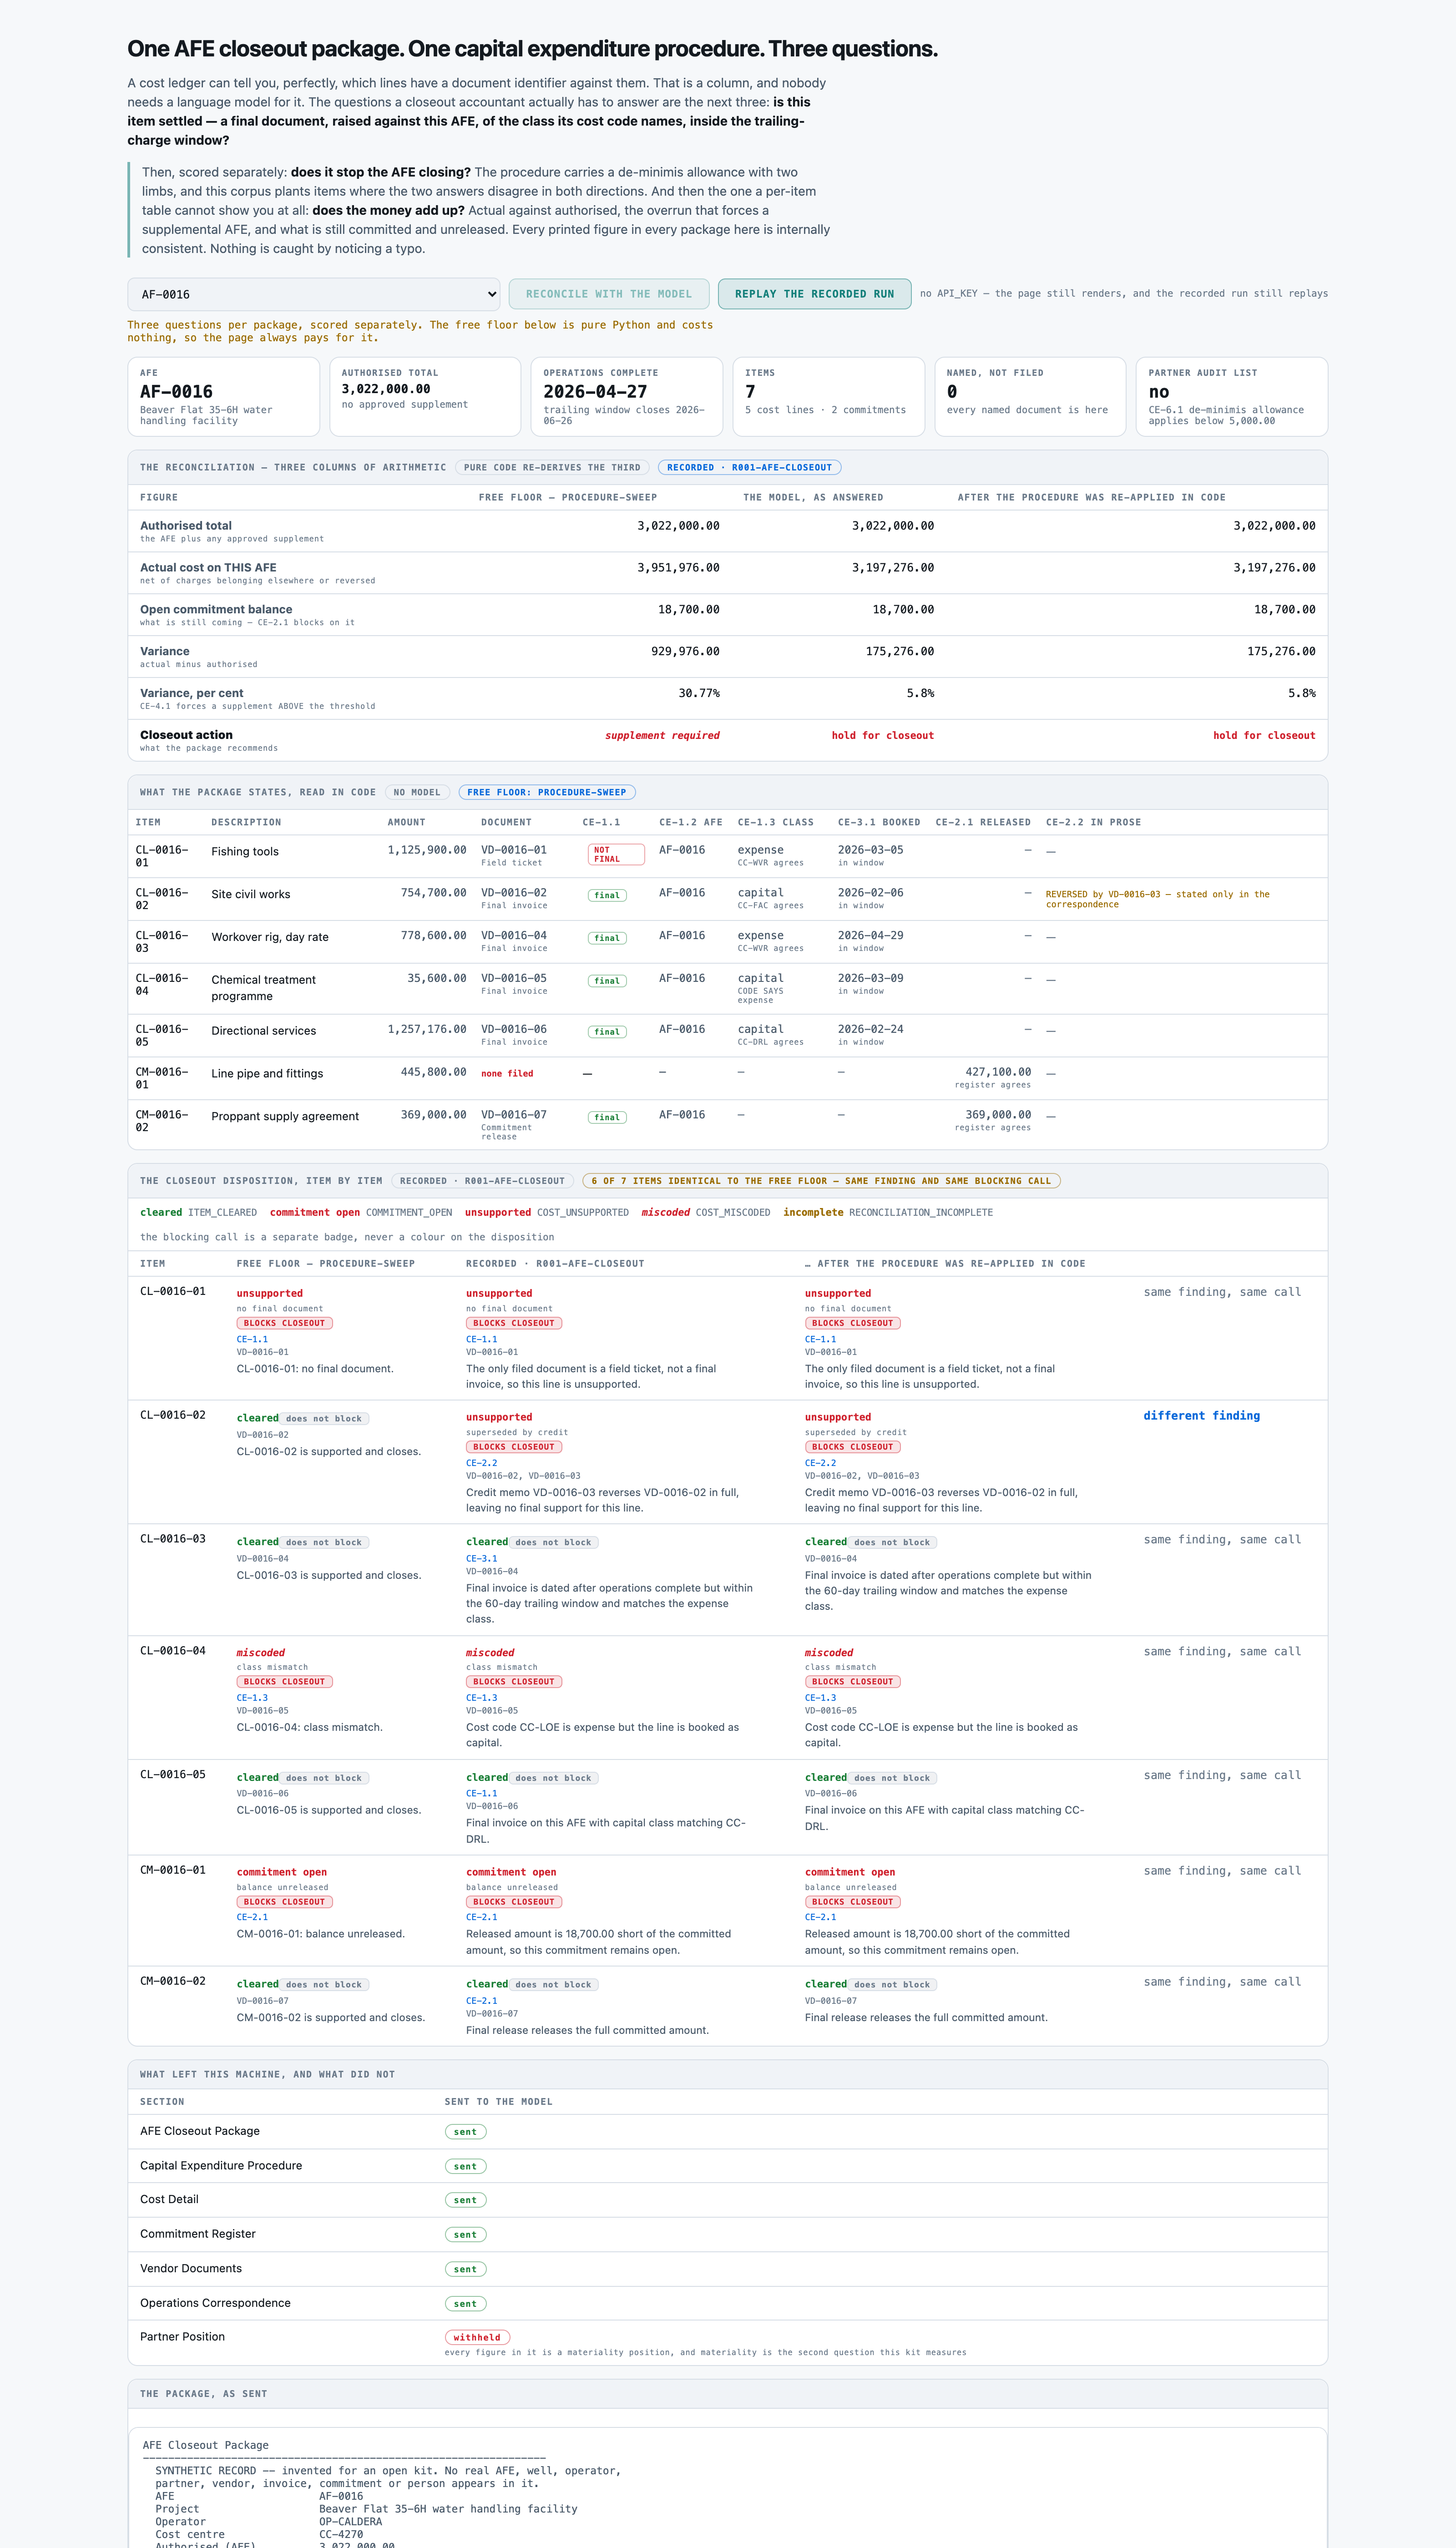Select 'CM-0016-02 is supported and closes.' text

(331, 2017)
